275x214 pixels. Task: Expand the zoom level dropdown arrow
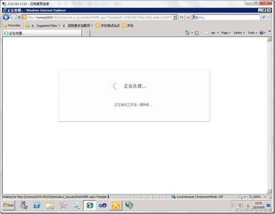(265, 197)
